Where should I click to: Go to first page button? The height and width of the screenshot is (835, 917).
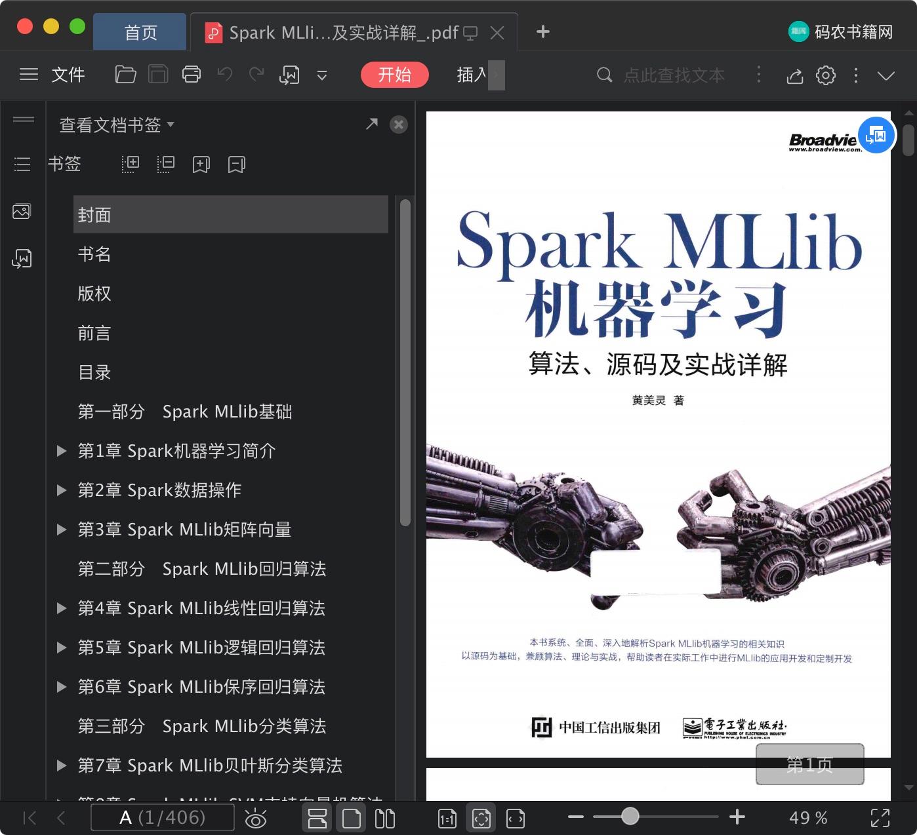pyautogui.click(x=30, y=817)
